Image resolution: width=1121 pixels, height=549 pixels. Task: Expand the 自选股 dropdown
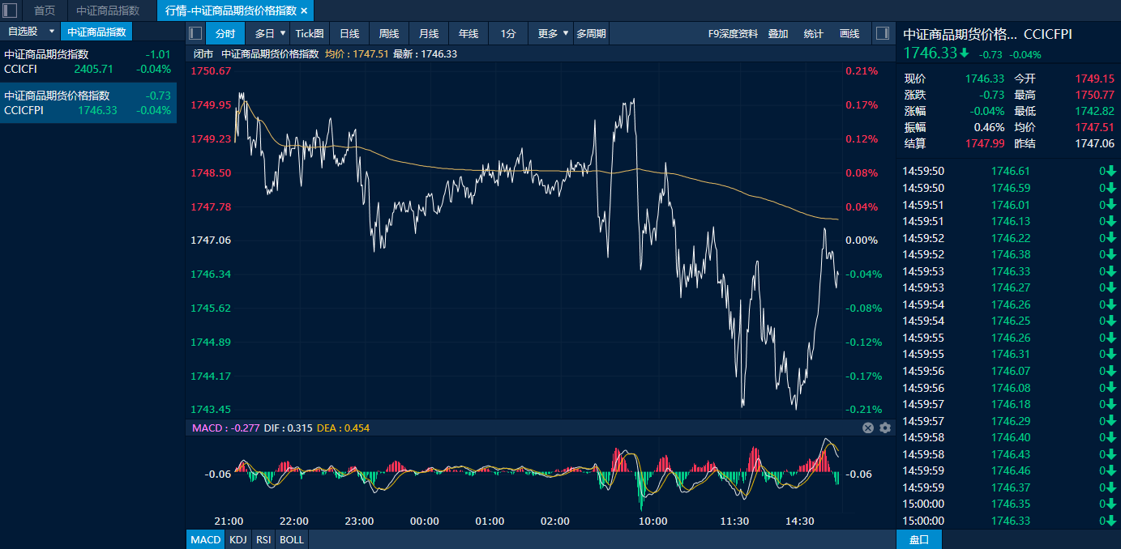pos(52,32)
